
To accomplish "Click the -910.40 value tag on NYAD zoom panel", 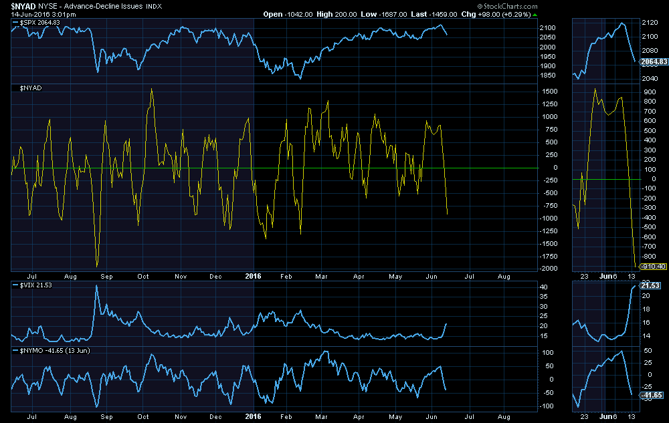I will (654, 266).
